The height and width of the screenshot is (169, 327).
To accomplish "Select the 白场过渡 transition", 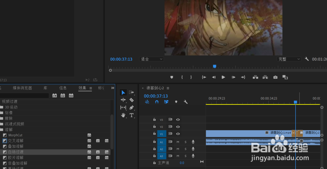I will click(x=16, y=152).
